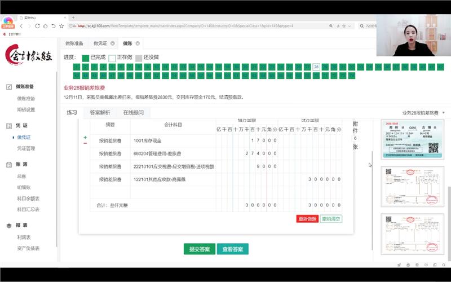This screenshot has width=451, height=282.
Task: Select progress box number 28
Action: coord(316,67)
